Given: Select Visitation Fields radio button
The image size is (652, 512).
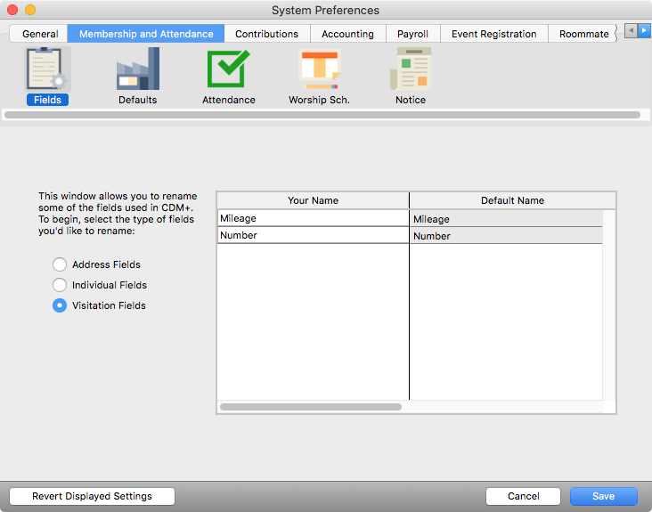Looking at the screenshot, I should [60, 305].
